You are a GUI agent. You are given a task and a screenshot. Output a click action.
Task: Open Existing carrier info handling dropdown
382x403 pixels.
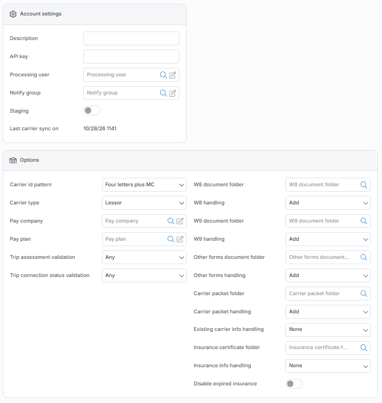tap(328, 330)
